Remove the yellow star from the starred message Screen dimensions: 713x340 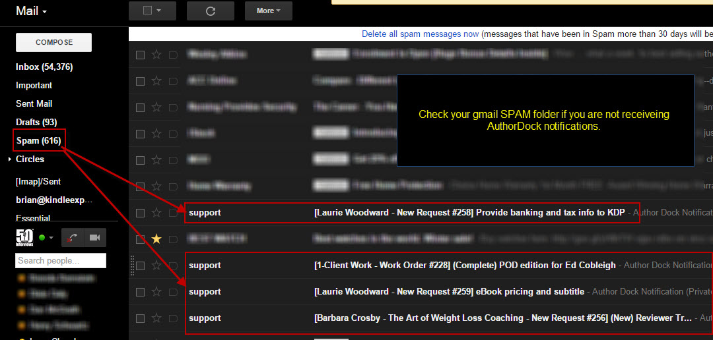pyautogui.click(x=156, y=239)
